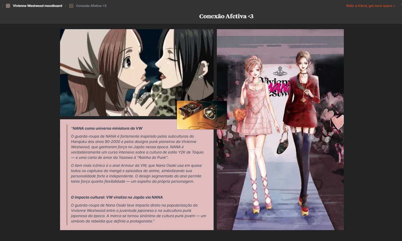Viewport: 402px width, 241px height.
Task: Select the NANA runway illustration image
Action: click(x=280, y=129)
